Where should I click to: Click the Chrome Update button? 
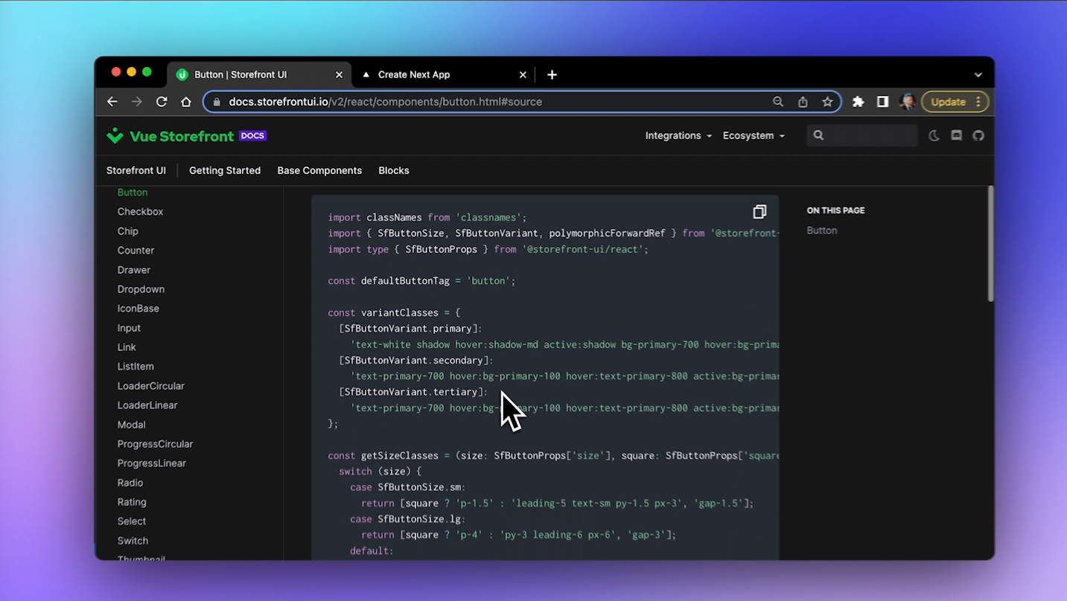pyautogui.click(x=948, y=102)
